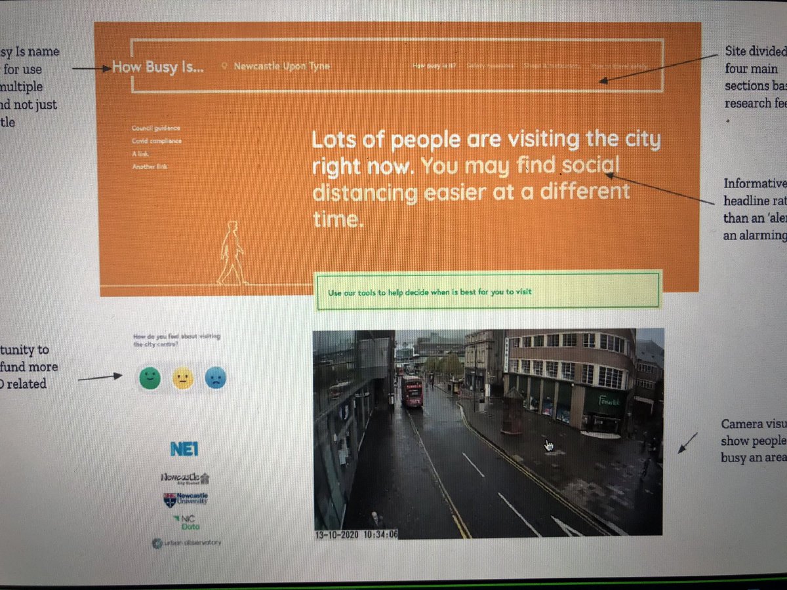Screen dimensions: 787x590
Task: Select the yellow neutral face reaction
Action: pos(182,378)
